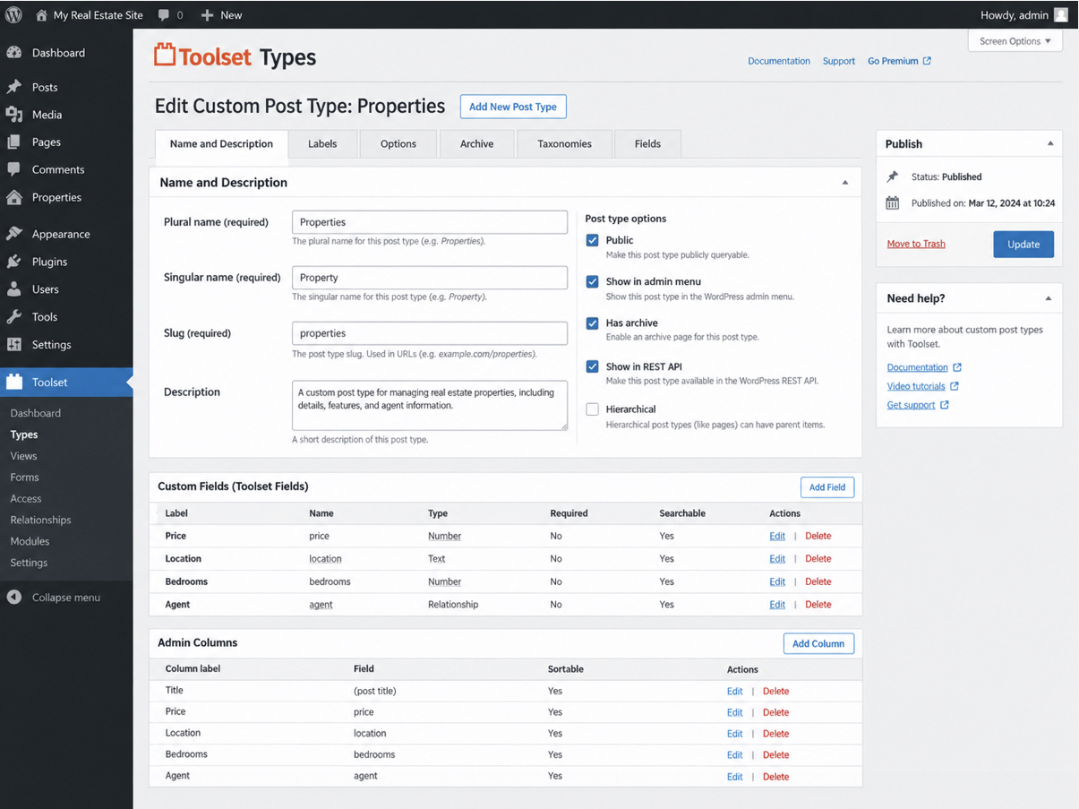The height and width of the screenshot is (809, 1079).
Task: Delete the Agent custom field
Action: pyautogui.click(x=818, y=605)
